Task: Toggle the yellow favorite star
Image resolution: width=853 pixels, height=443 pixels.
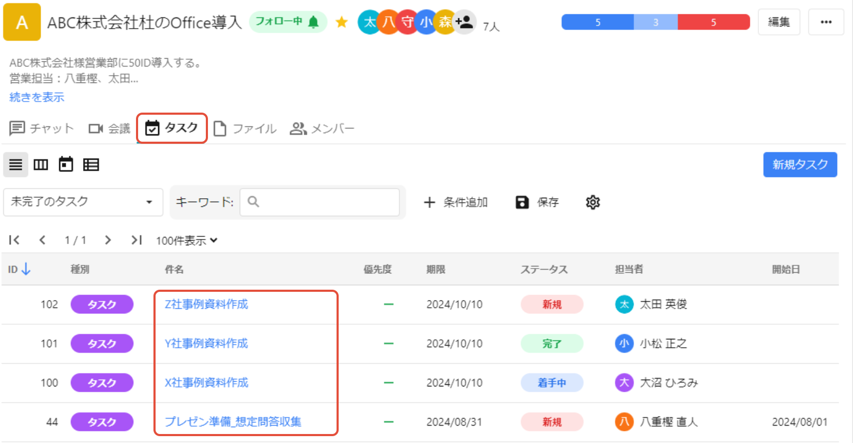Action: click(x=342, y=22)
